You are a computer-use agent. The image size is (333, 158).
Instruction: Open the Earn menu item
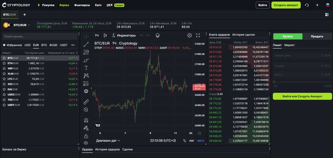[x=98, y=5]
